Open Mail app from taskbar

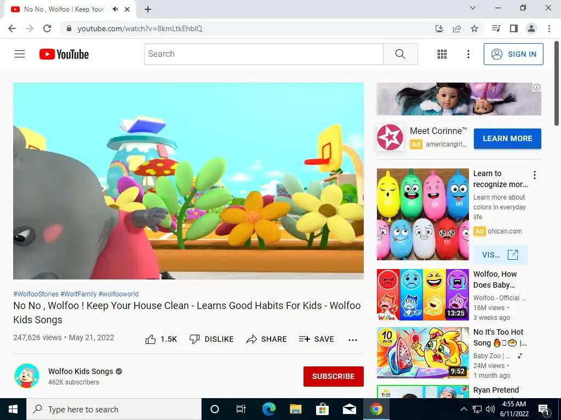(x=349, y=409)
